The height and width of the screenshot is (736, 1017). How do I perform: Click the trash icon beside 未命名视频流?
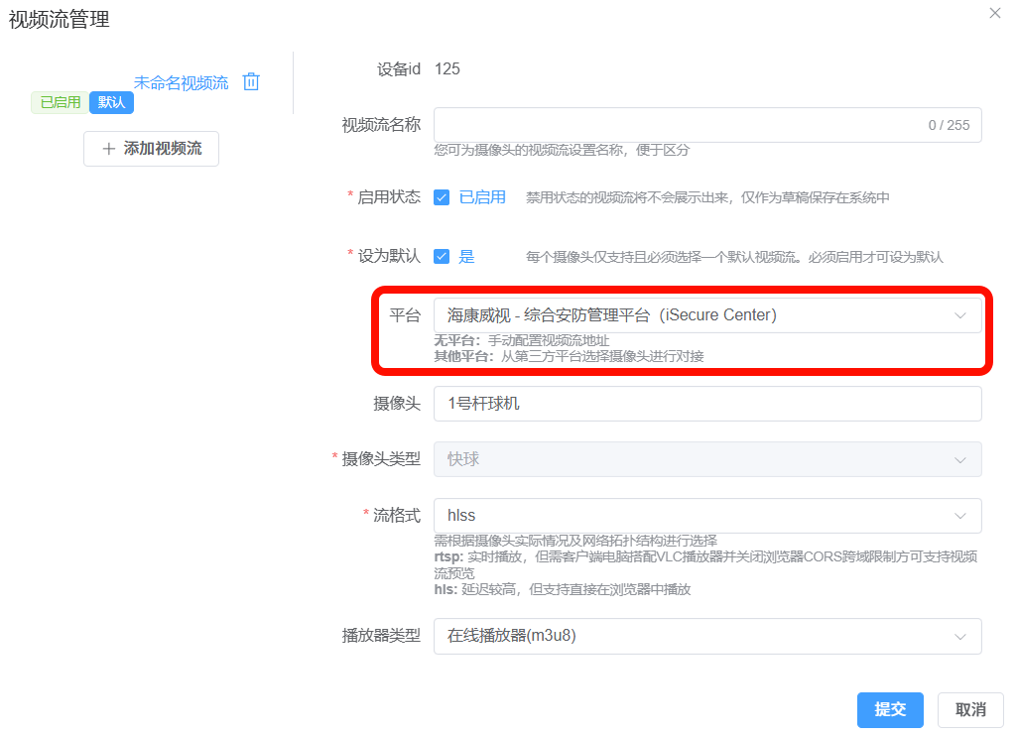(251, 82)
